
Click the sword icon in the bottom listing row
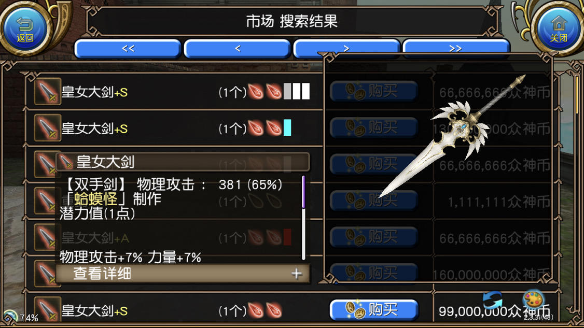(x=48, y=309)
